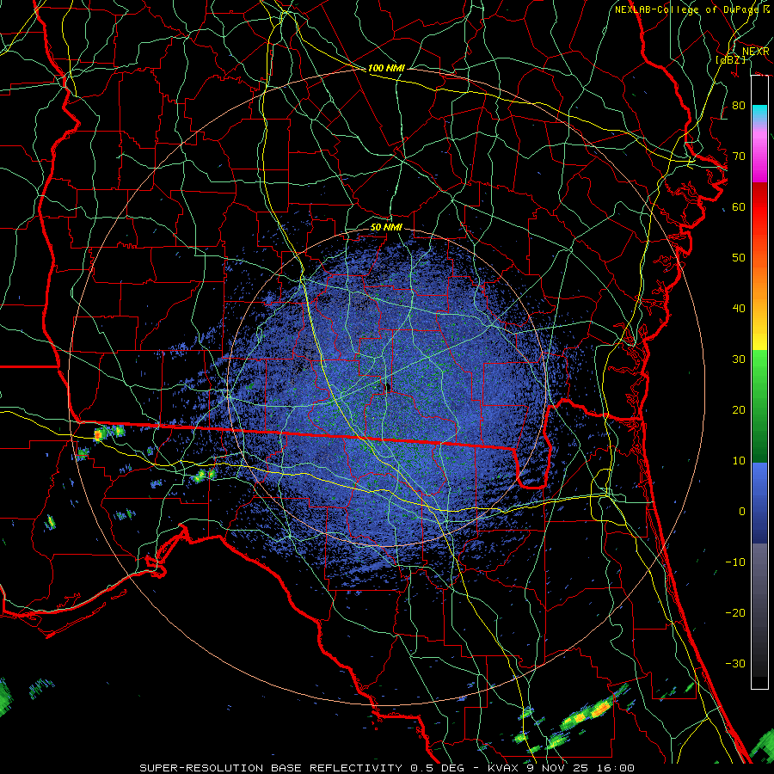
Task: Click the 100 NMI range ring label
Action: point(386,68)
